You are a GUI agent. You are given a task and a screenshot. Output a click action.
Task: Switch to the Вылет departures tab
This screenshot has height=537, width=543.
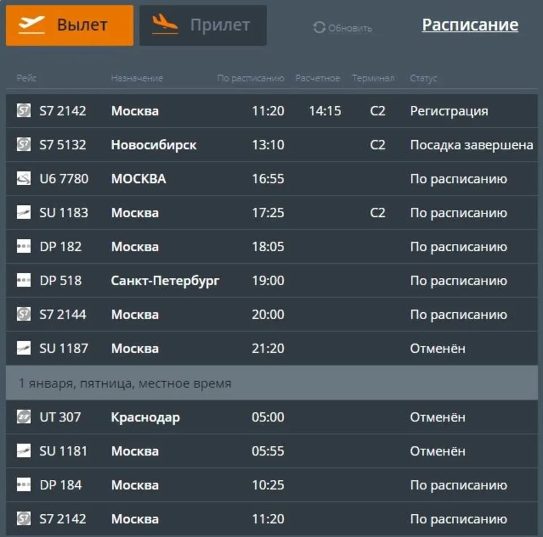70,25
